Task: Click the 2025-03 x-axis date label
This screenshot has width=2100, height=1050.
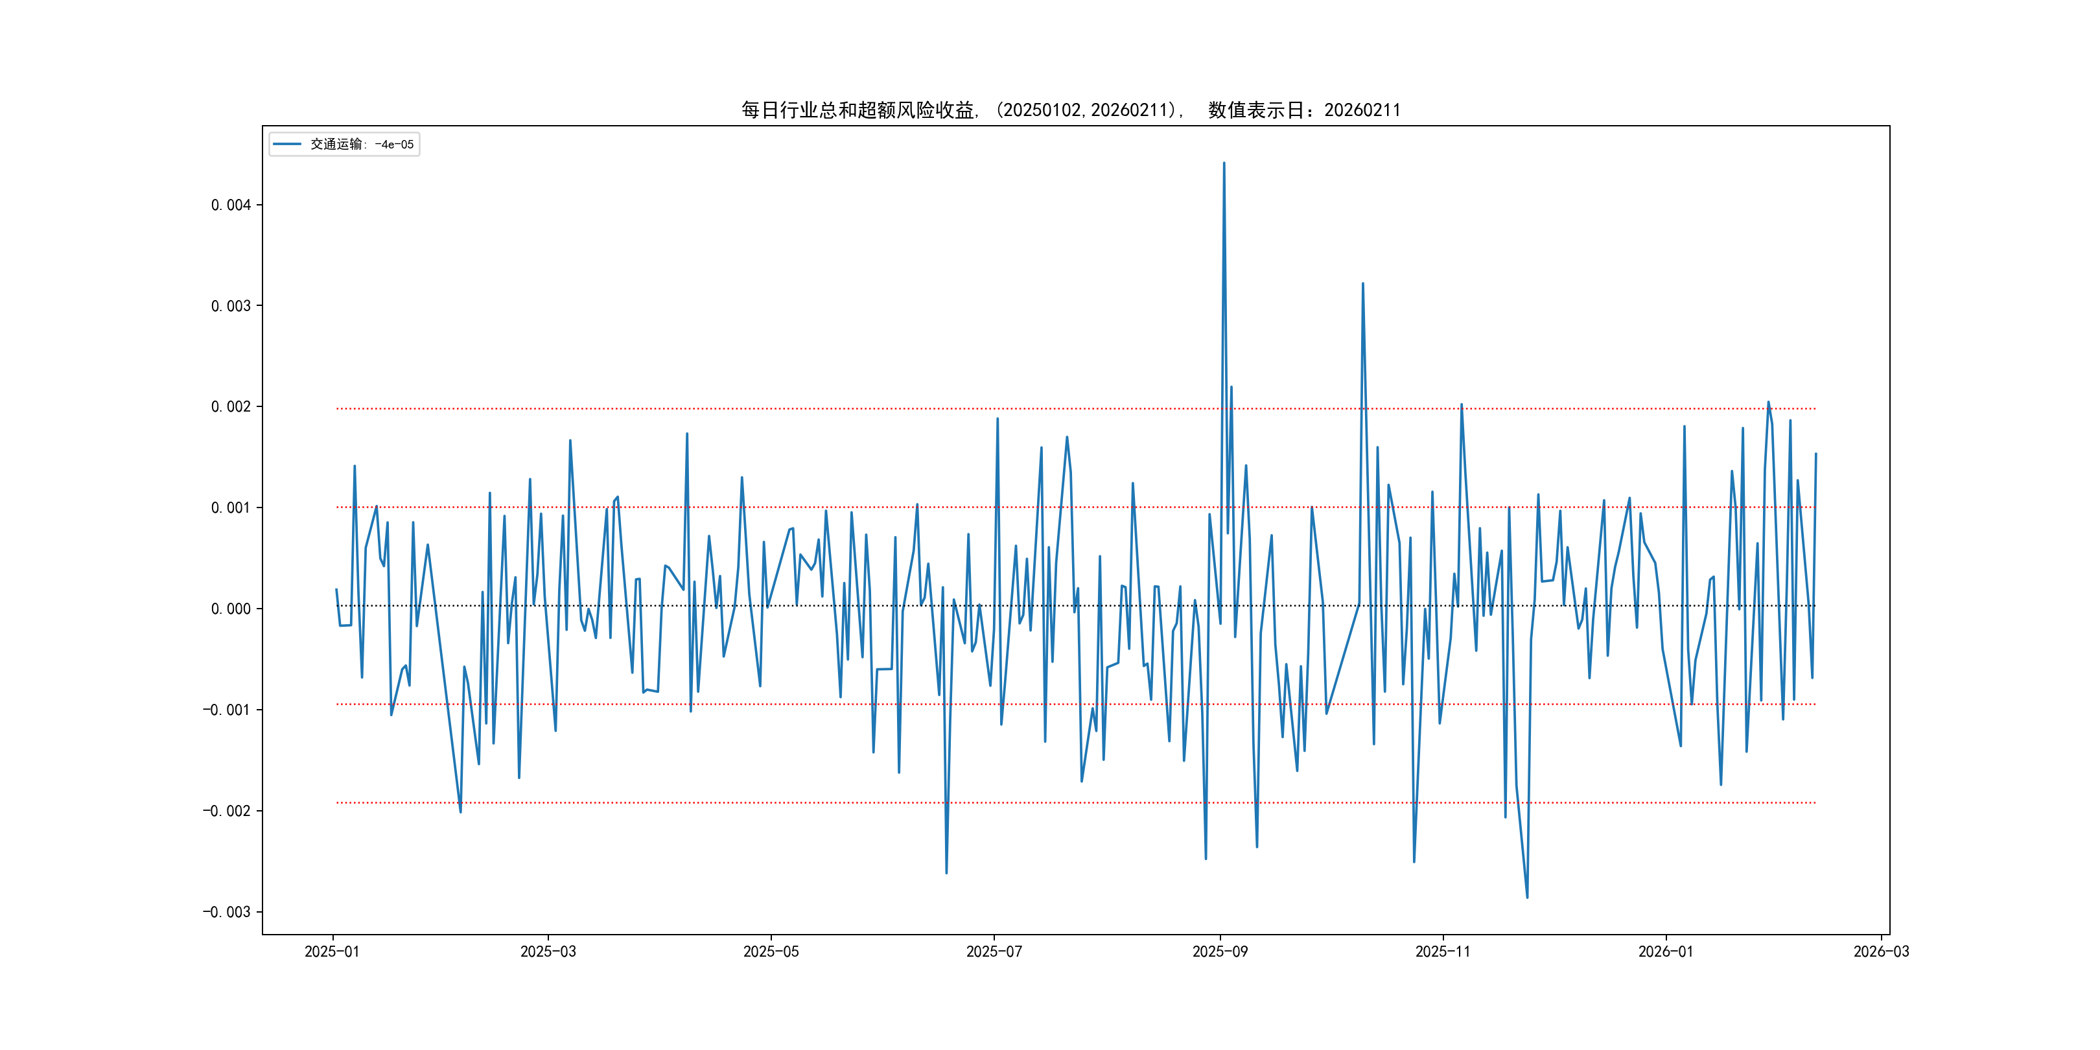Action: 548,951
